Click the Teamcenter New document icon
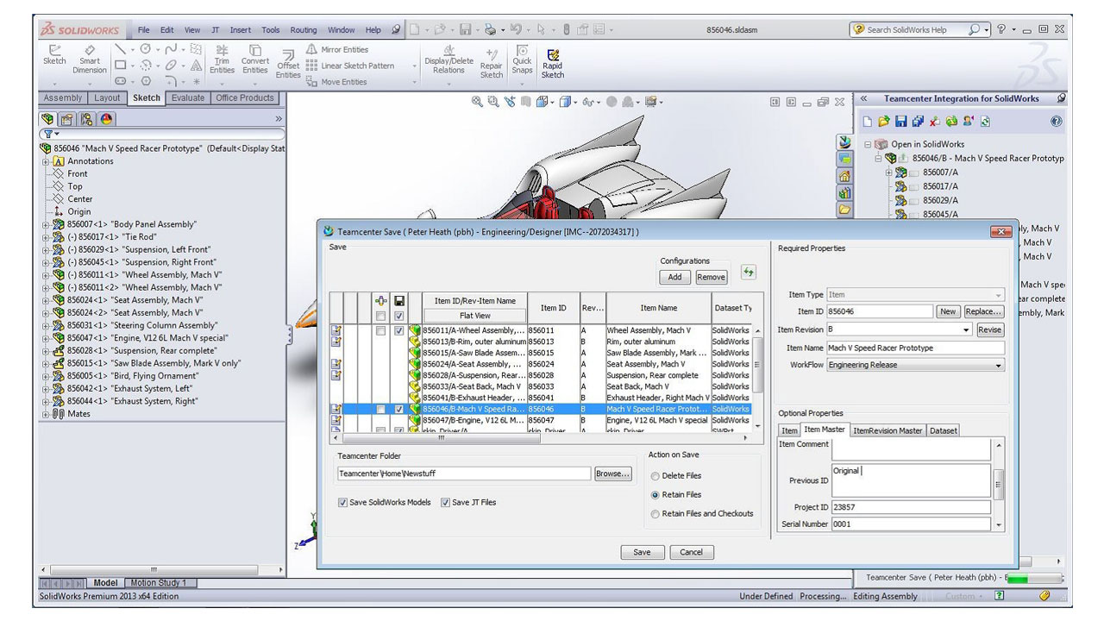 tap(869, 122)
